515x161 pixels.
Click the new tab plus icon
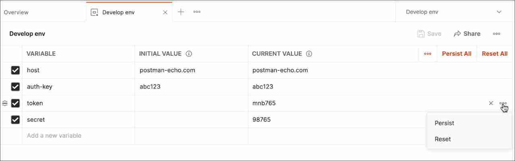click(x=181, y=12)
